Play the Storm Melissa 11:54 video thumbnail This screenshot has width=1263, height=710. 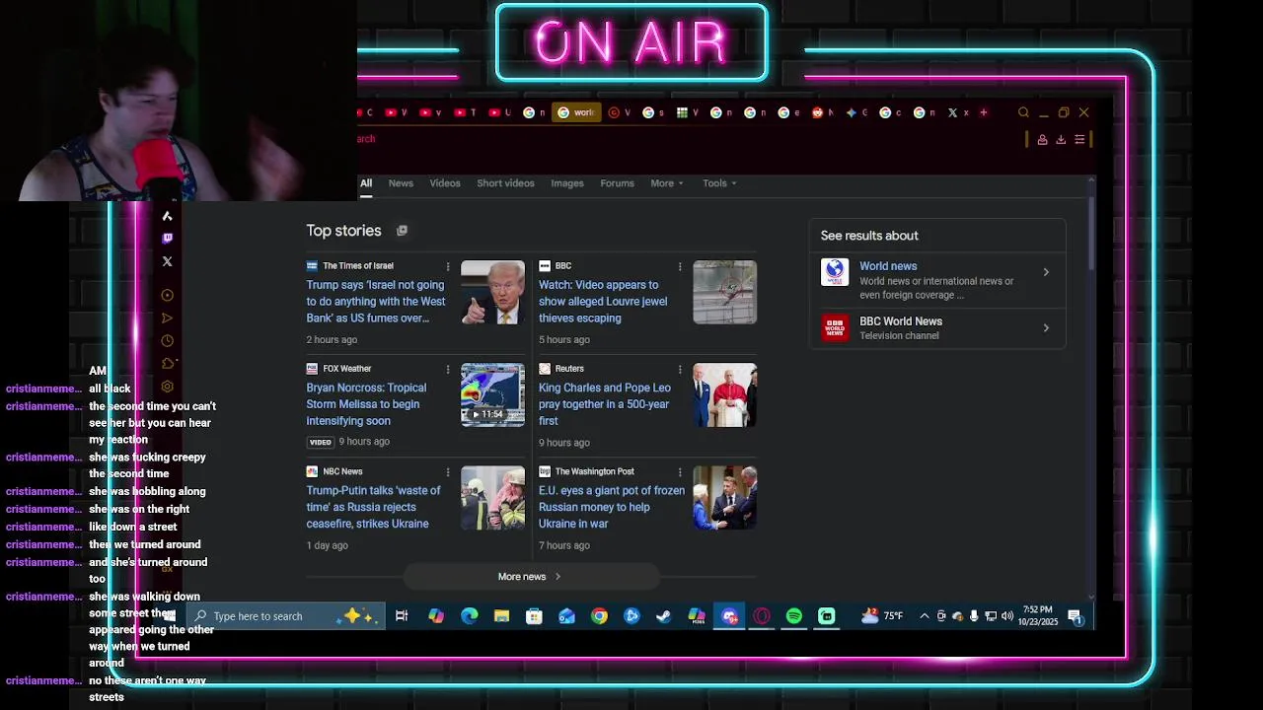point(493,394)
